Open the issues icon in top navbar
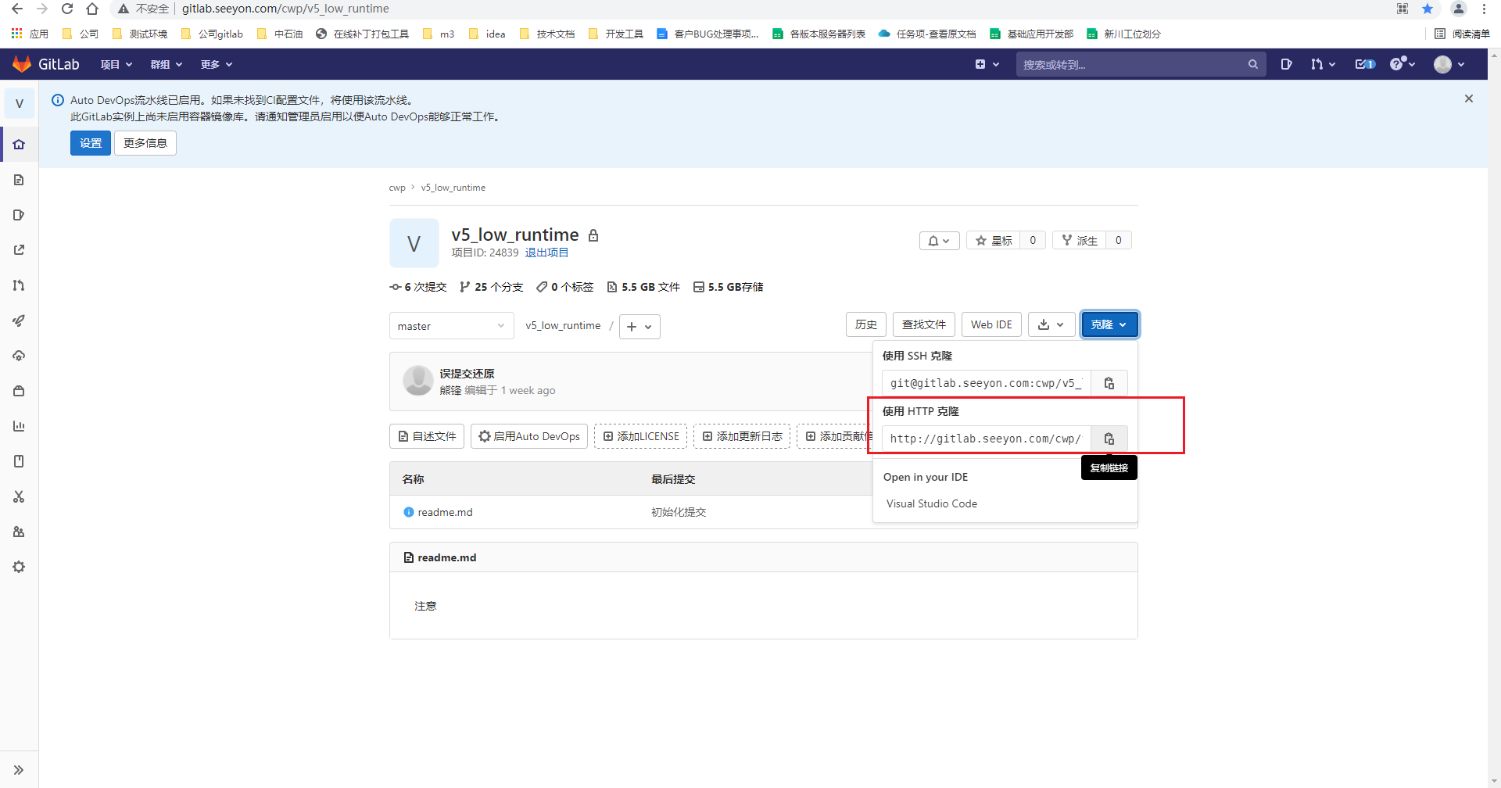Screen dimensions: 1501x788 [x=1286, y=64]
